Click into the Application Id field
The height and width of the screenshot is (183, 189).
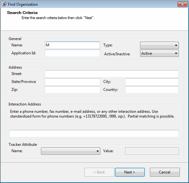(x=72, y=53)
